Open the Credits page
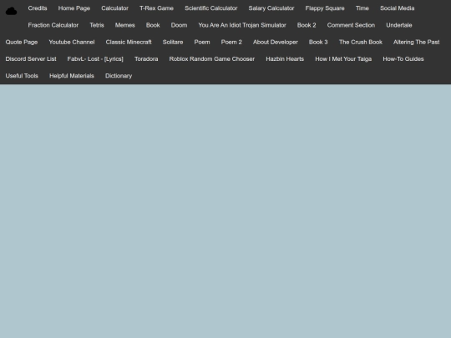This screenshot has width=451, height=338. 38,8
